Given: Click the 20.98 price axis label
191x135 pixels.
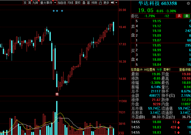Looking at the screenshot, I should [x=122, y=10].
